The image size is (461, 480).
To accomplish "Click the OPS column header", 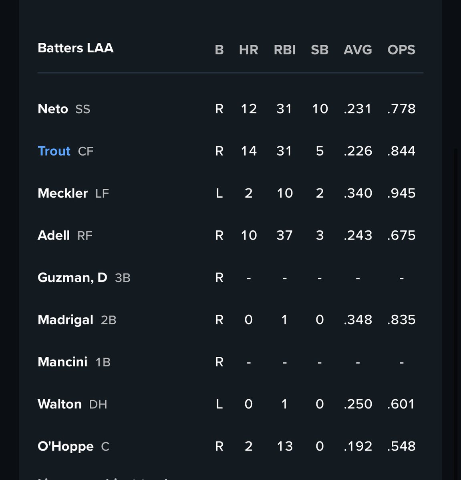I will coord(401,50).
